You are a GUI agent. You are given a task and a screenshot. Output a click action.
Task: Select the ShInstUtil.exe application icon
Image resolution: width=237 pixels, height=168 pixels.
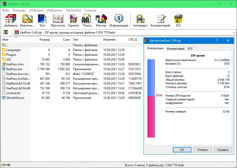point(4,98)
